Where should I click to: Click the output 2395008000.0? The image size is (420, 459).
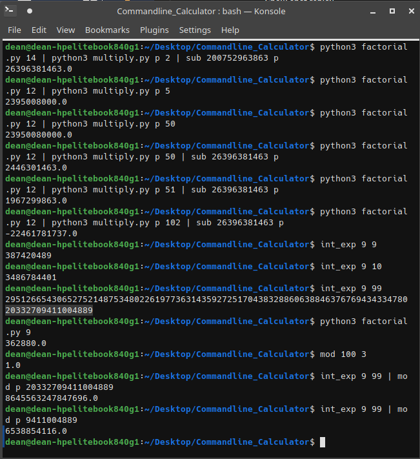point(36,102)
